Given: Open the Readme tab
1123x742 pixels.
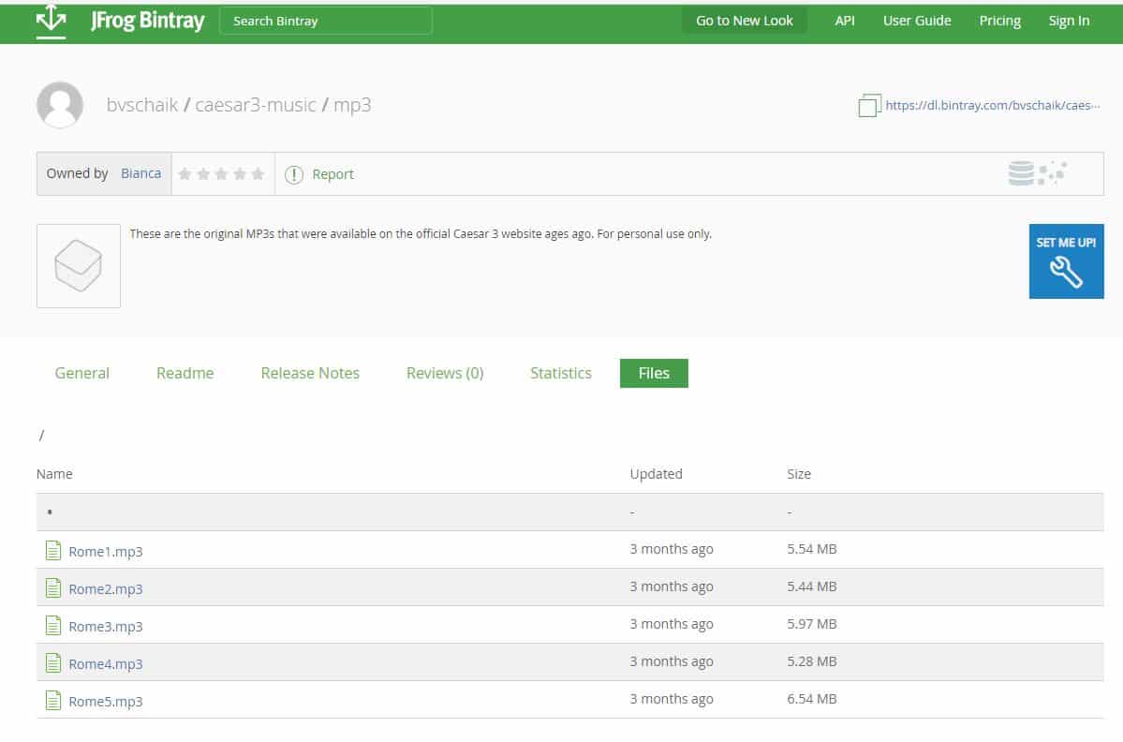Looking at the screenshot, I should coord(185,373).
